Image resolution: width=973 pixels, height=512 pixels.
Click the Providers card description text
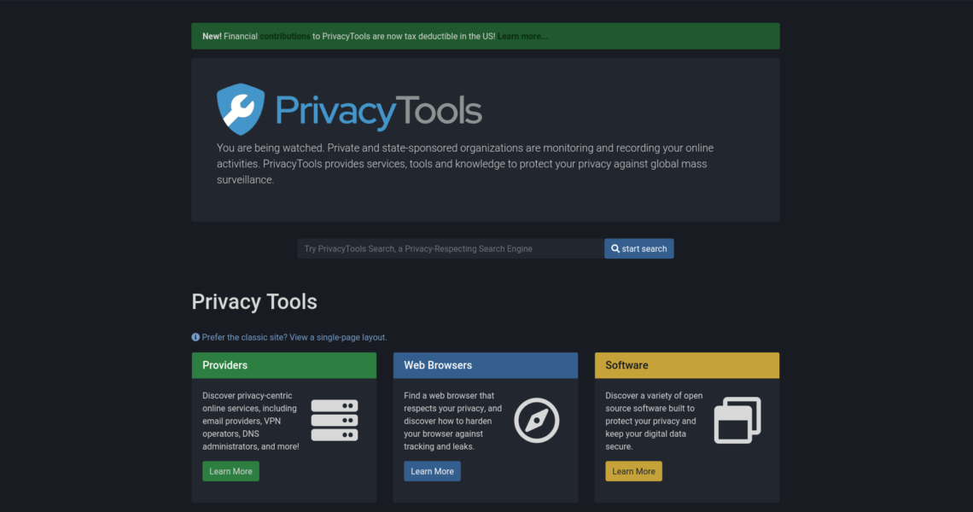(250, 421)
